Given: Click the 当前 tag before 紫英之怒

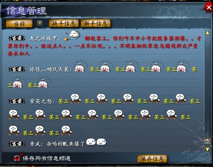Looking at the screenshot, I should [x=17, y=101].
